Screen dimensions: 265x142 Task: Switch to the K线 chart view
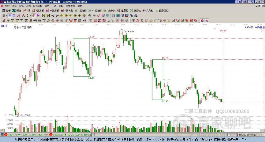coord(26,10)
